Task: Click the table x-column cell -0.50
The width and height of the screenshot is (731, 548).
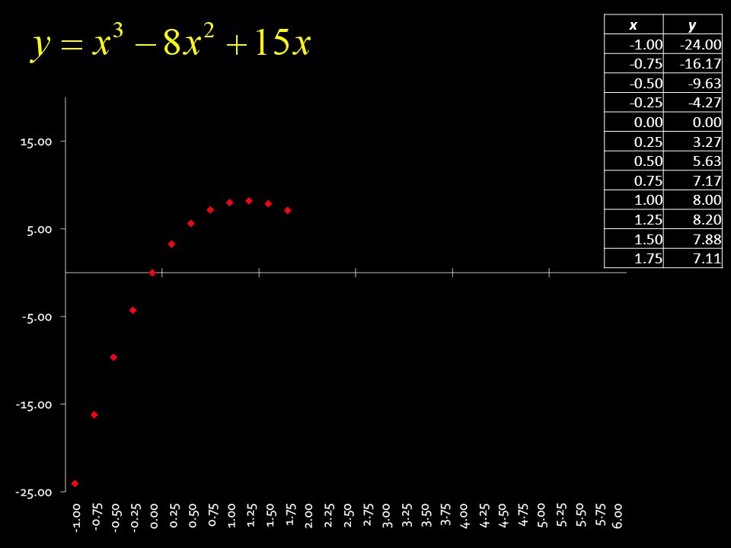Action: pyautogui.click(x=634, y=83)
